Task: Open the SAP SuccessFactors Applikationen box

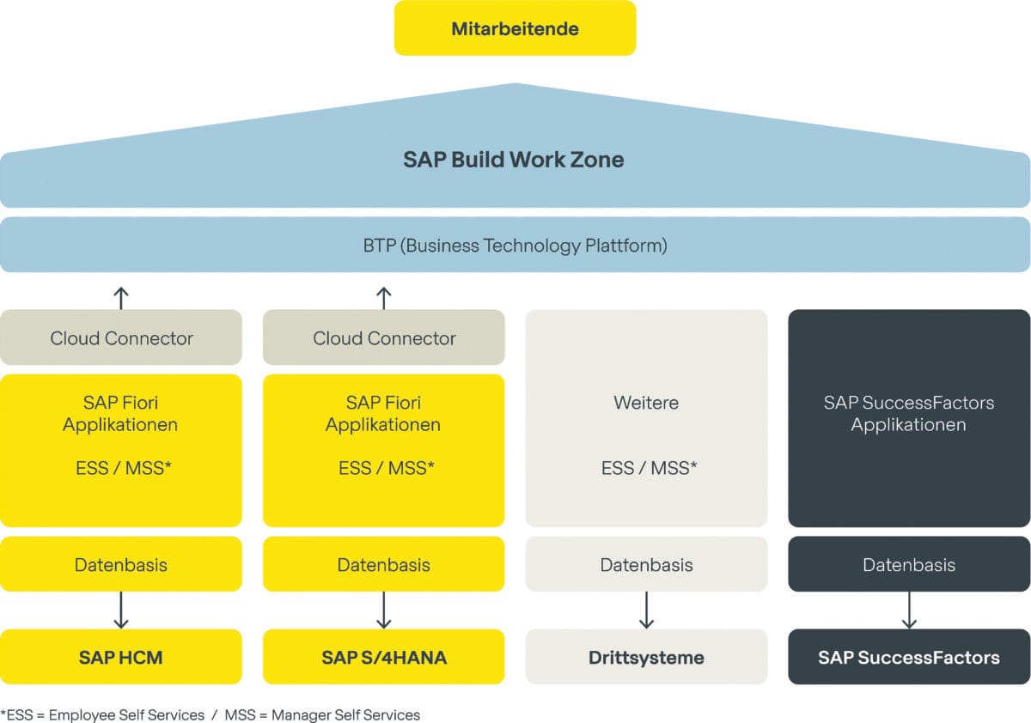Action: coord(909,418)
